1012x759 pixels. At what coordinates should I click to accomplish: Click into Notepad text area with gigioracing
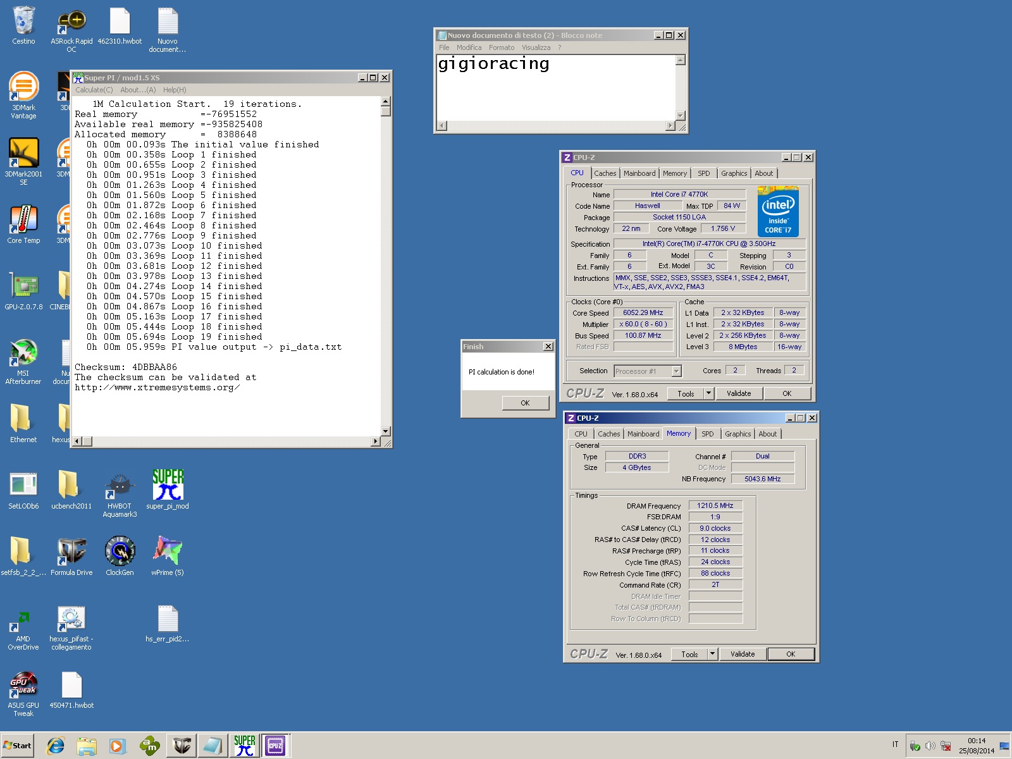point(555,87)
